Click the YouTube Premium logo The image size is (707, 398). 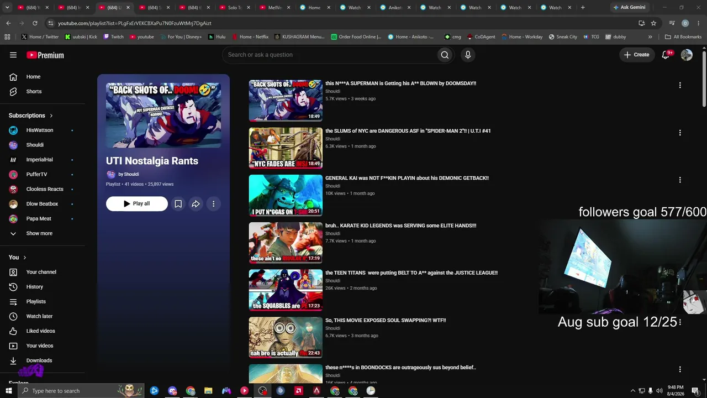point(45,55)
